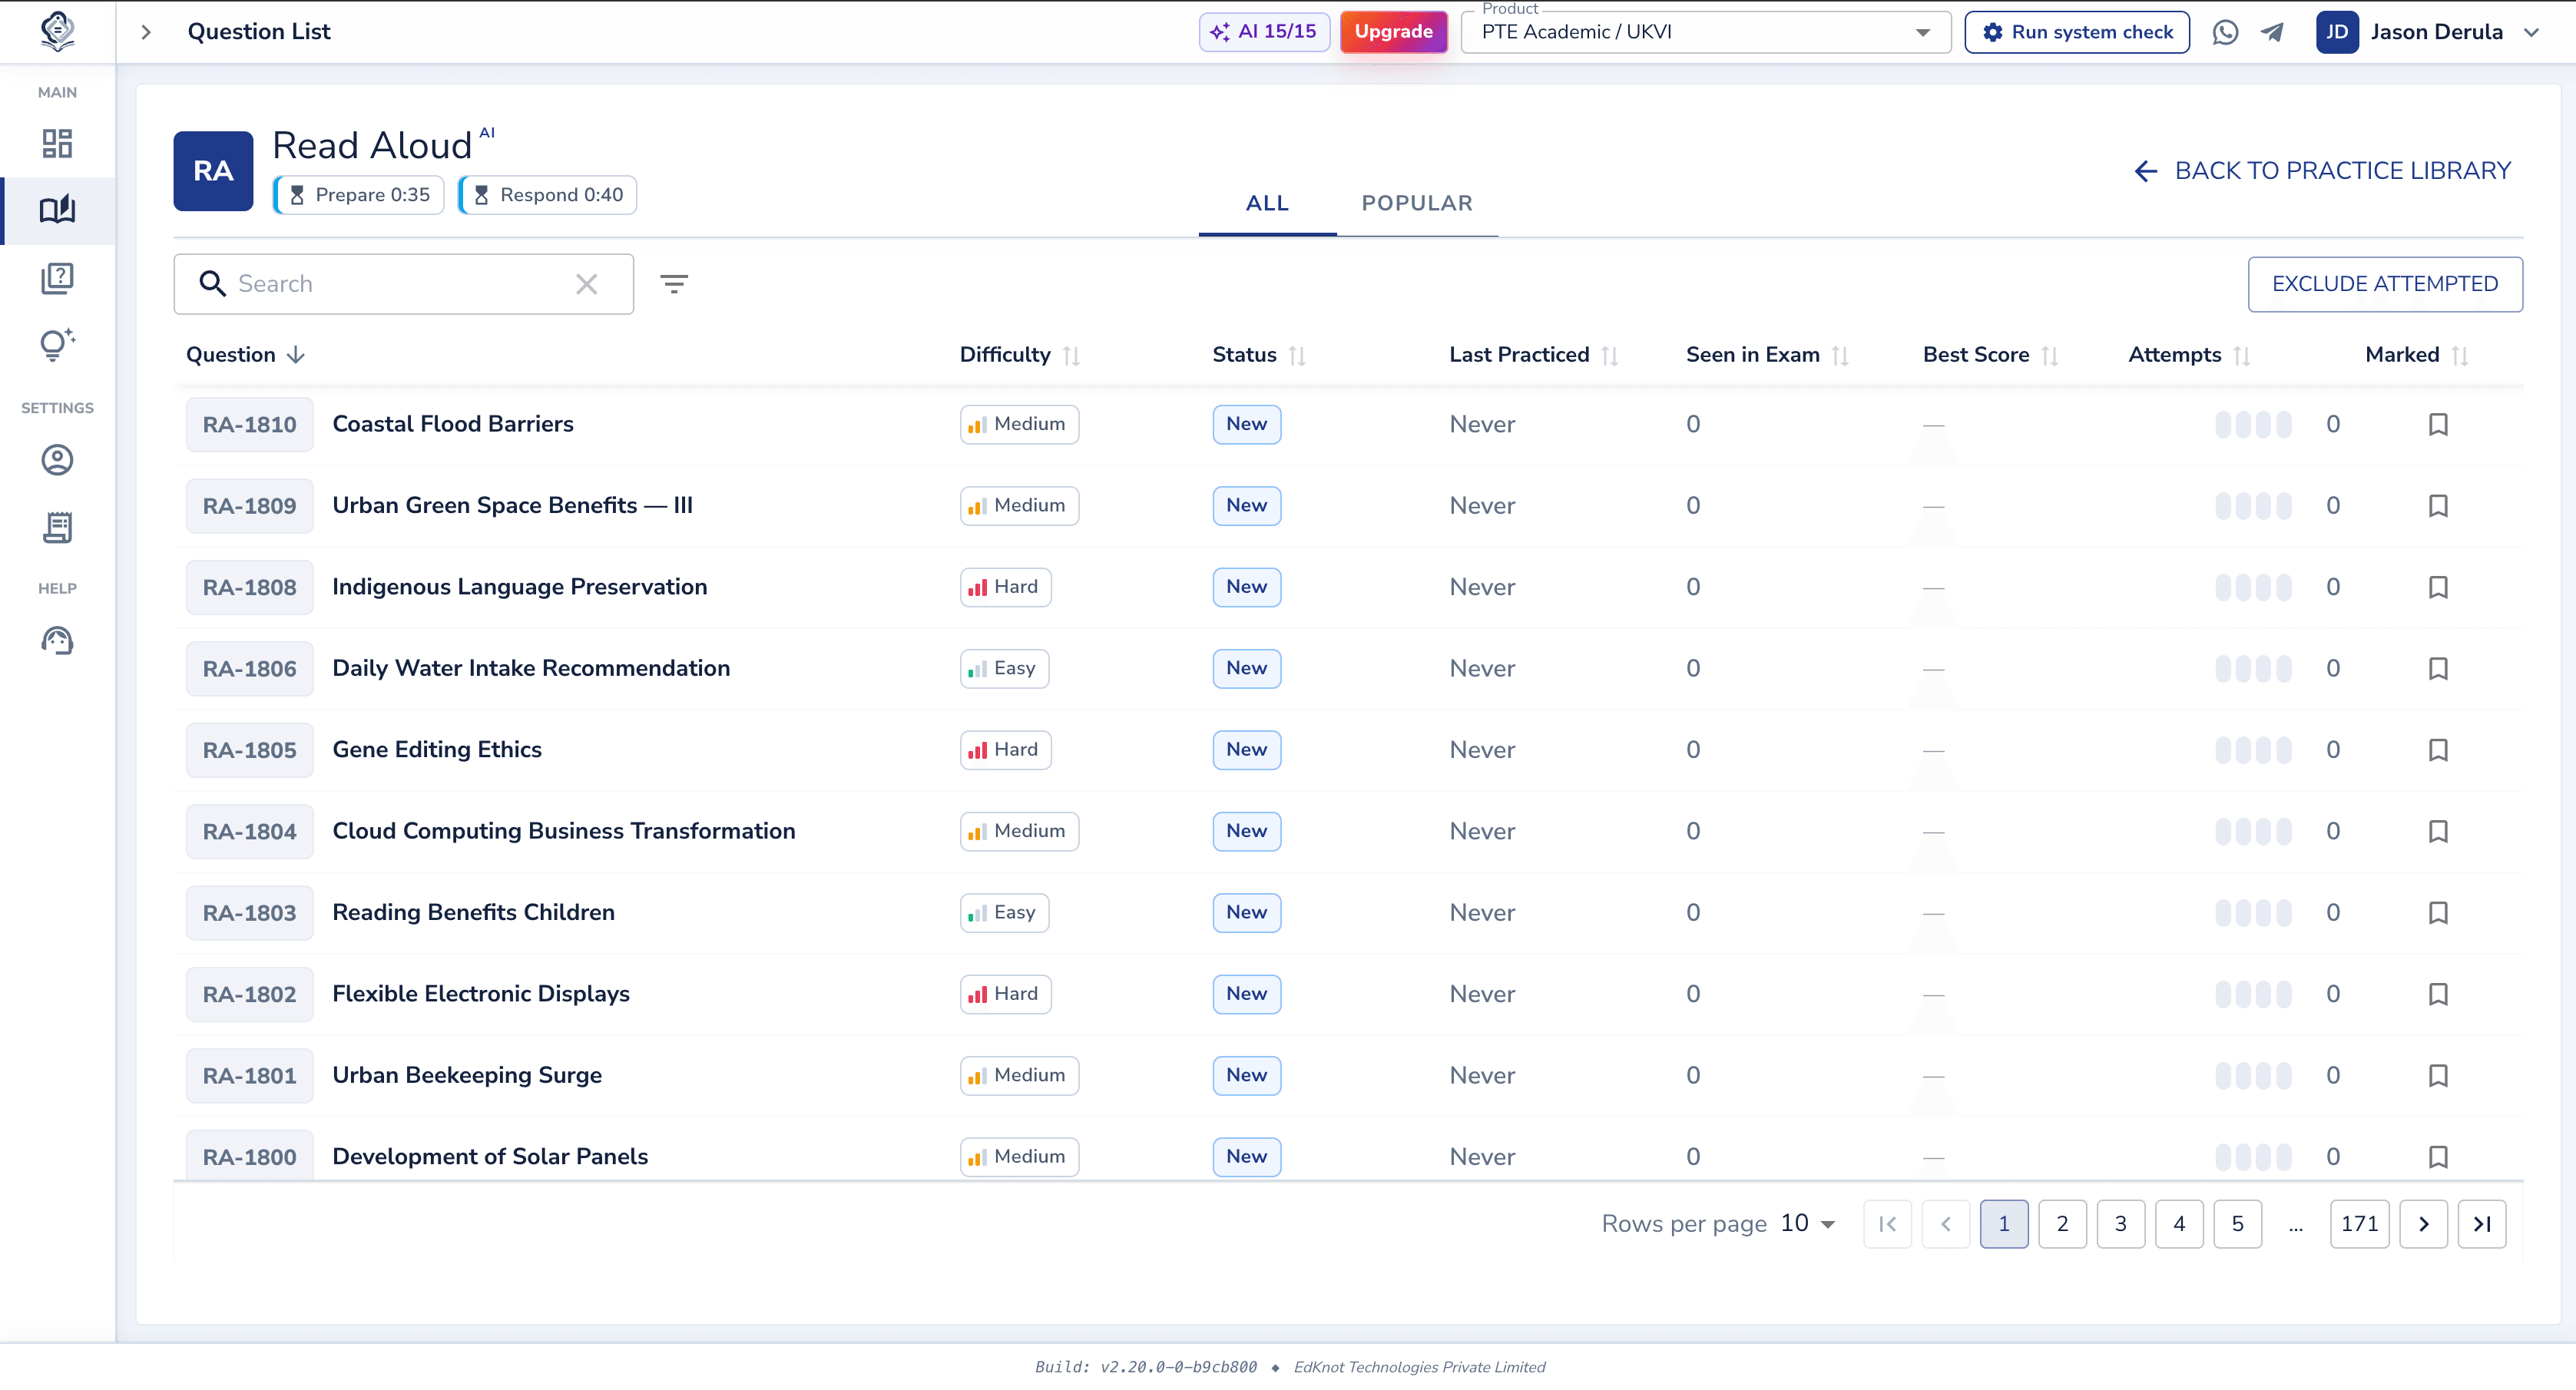Viewport: 2576px width, 1390px height.
Task: Open question Cloud Computing Business Transformation
Action: (x=563, y=831)
